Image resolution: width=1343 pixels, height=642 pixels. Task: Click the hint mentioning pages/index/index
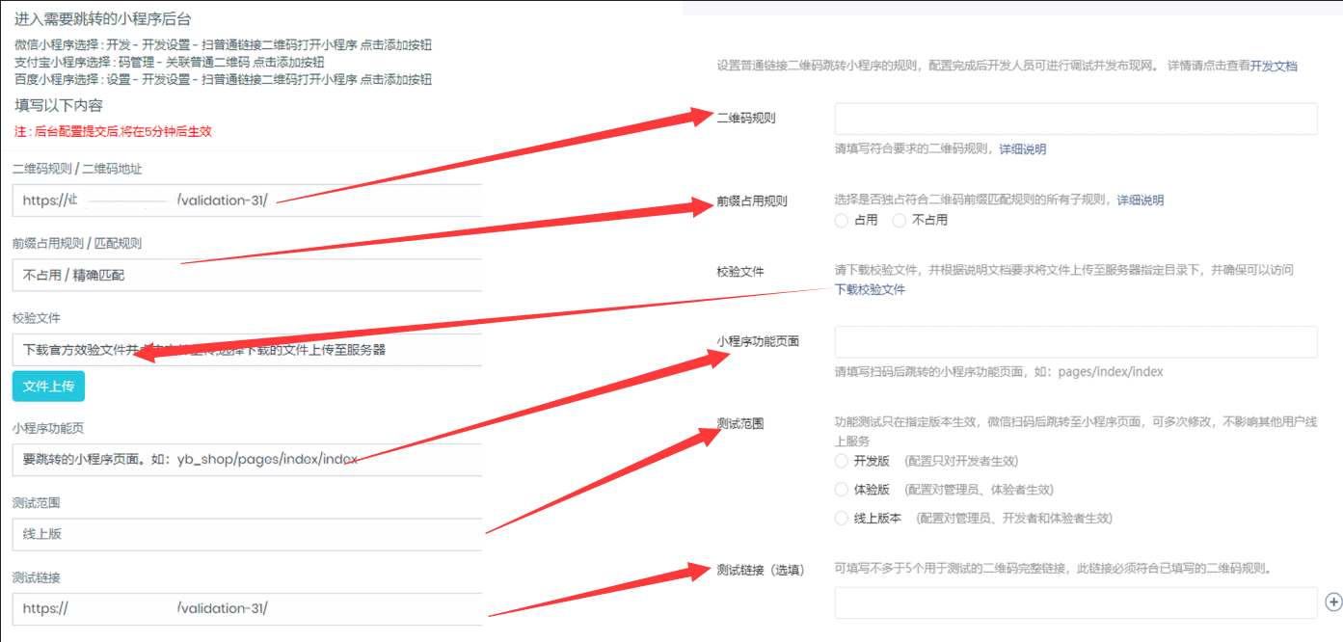tap(999, 372)
